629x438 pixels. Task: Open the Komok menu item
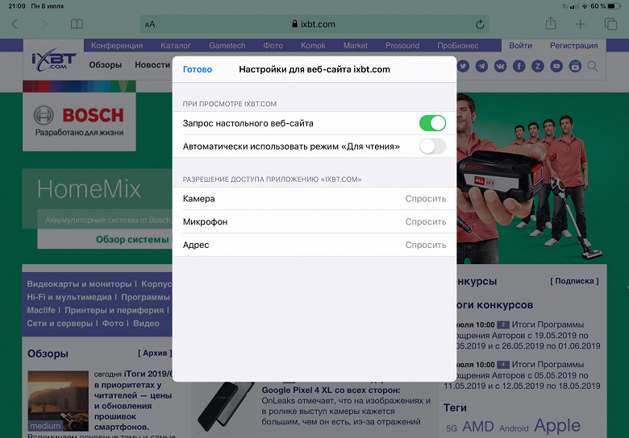[x=313, y=46]
